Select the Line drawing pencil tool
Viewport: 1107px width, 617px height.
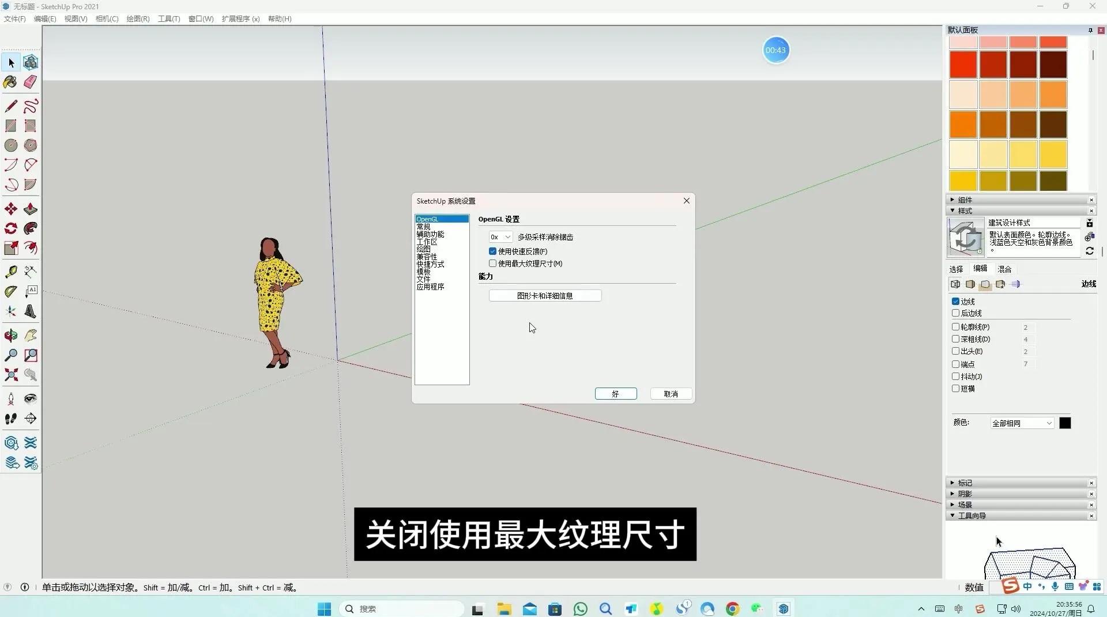[10, 106]
